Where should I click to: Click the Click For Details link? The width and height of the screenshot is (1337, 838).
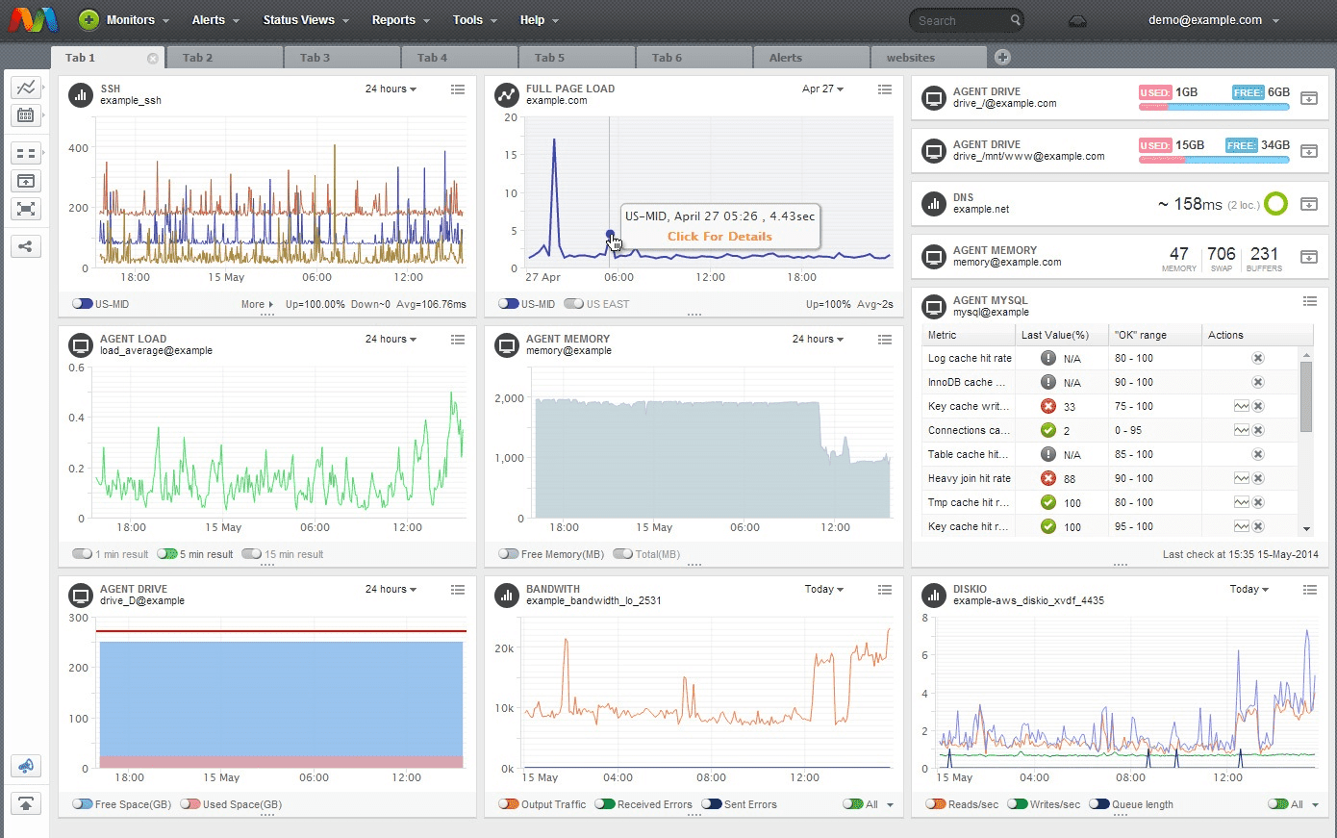click(719, 236)
